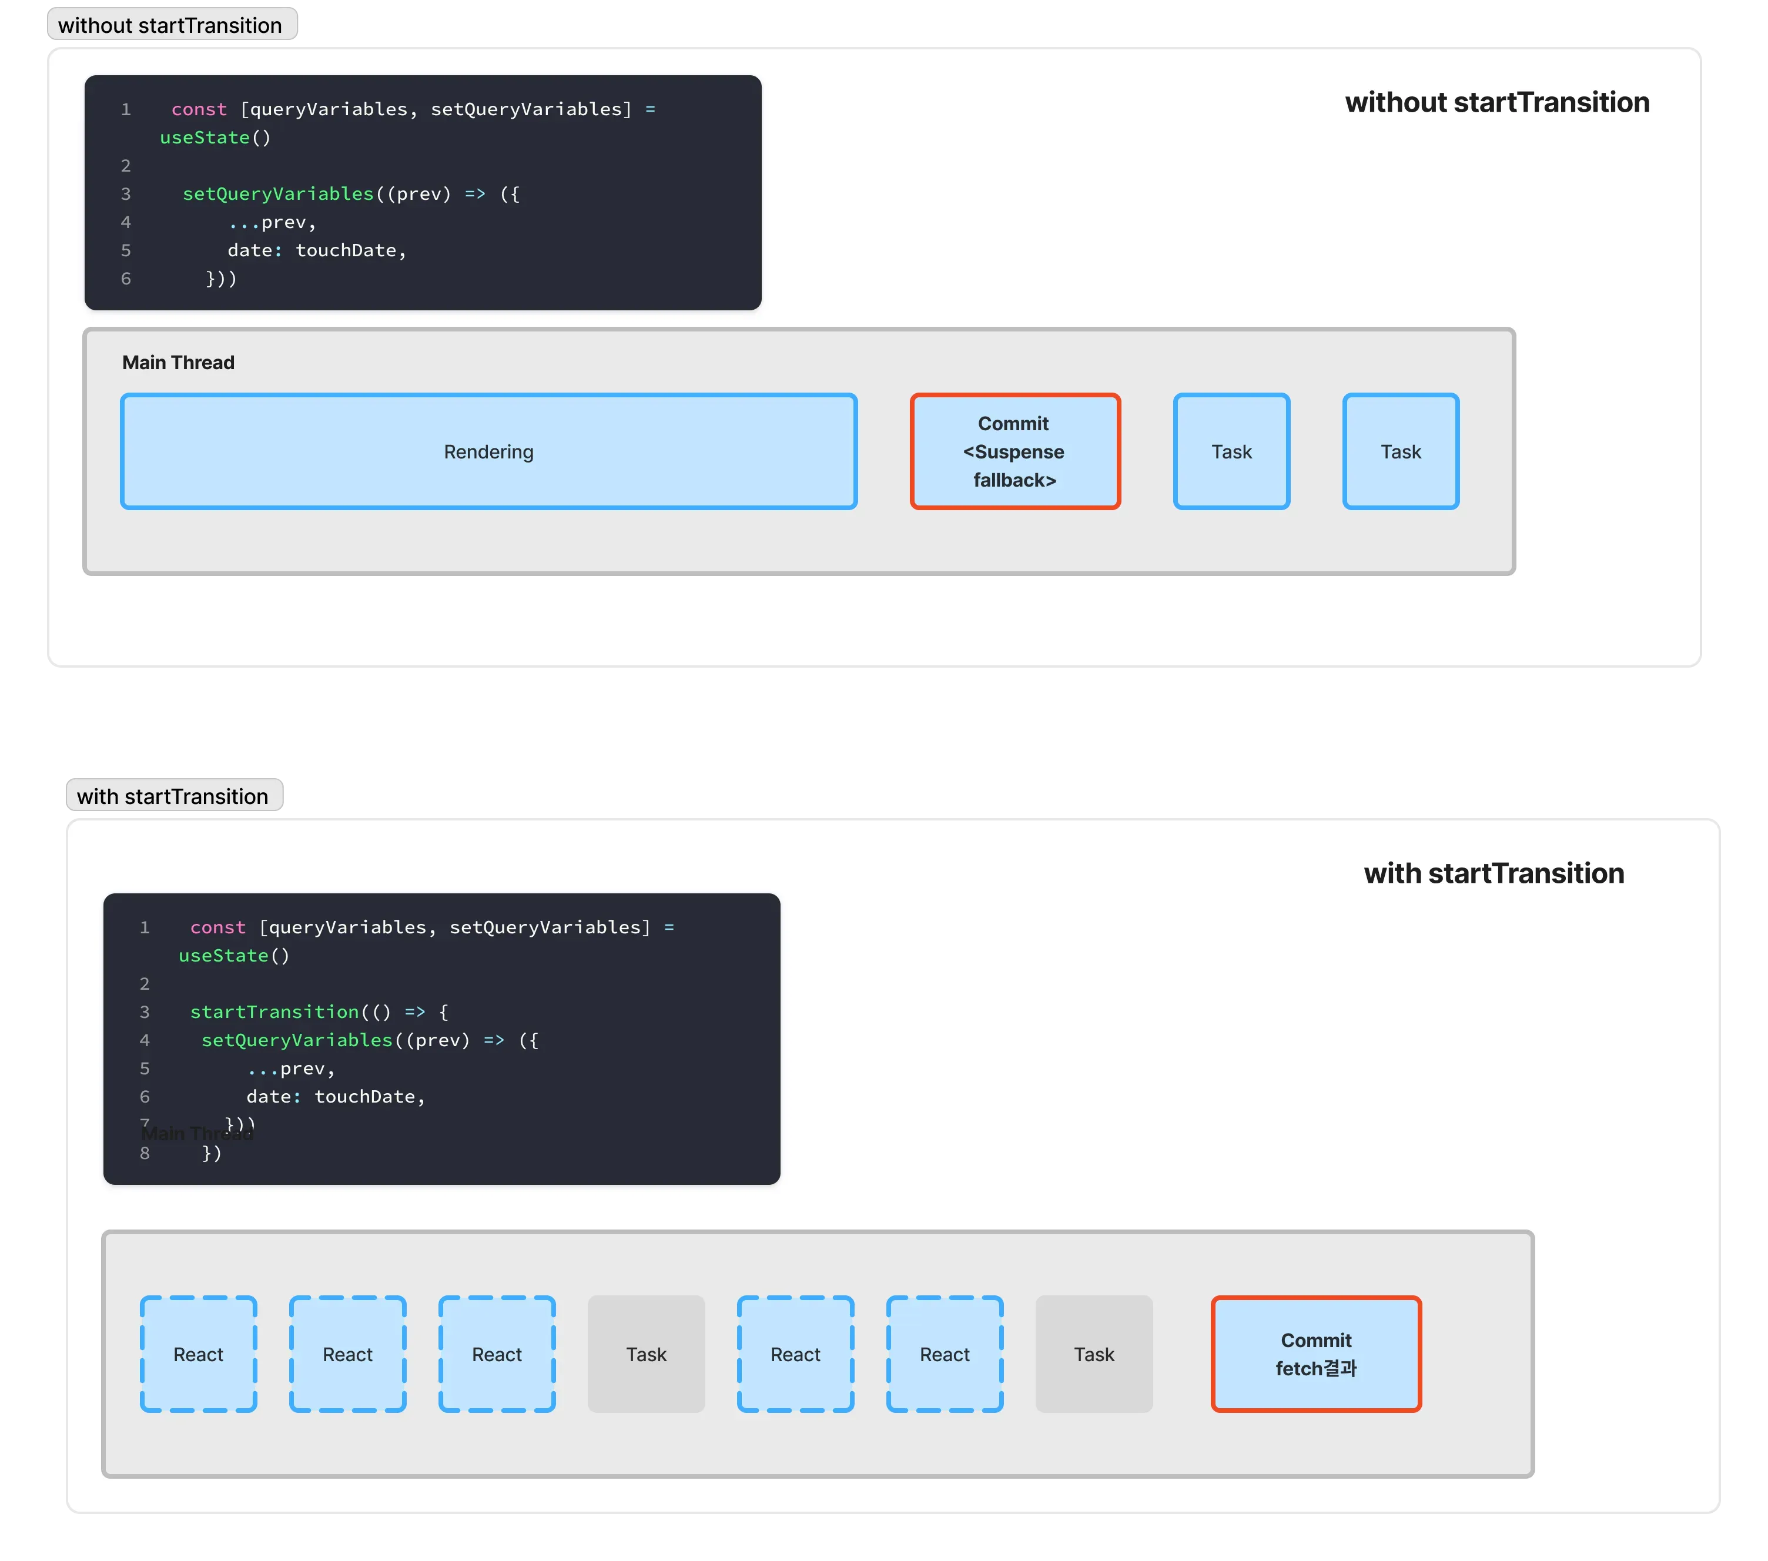The image size is (1768, 1561).
Task: Click 'setQueryVariables((prev)' line in upper code block
Action: tap(317, 194)
